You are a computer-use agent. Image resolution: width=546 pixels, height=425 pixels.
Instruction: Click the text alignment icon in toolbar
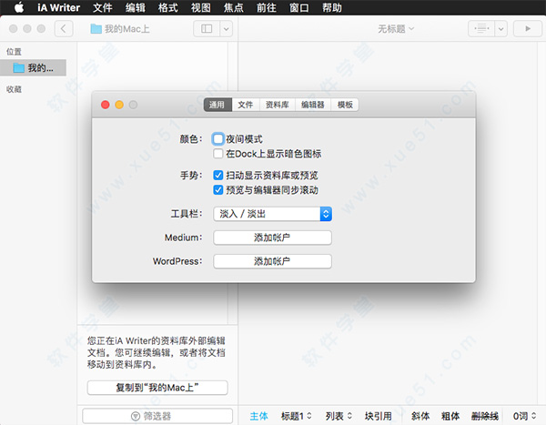click(x=481, y=28)
